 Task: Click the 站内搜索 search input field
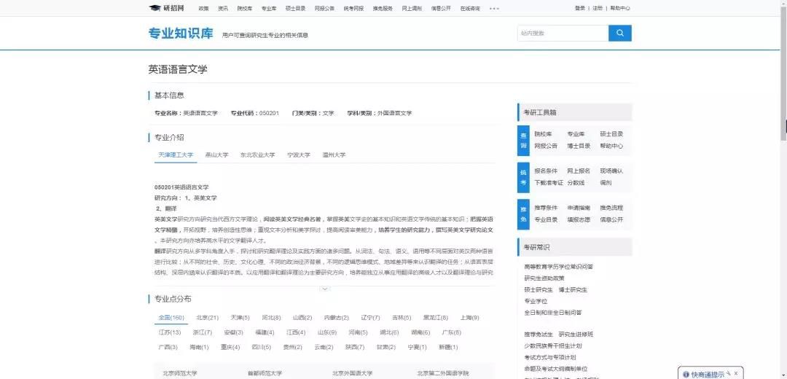tap(562, 33)
